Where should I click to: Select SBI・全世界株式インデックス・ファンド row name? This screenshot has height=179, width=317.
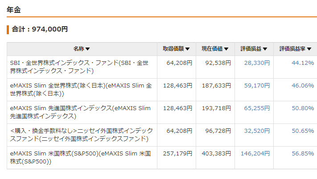pyautogui.click(x=79, y=67)
